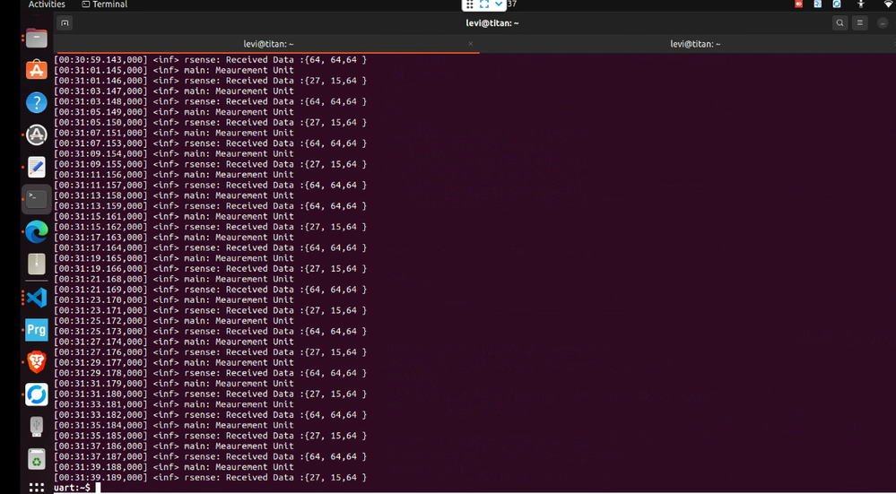The width and height of the screenshot is (896, 494).
Task: Click the fullscreen icon in the floating toolbar
Action: (x=484, y=4)
